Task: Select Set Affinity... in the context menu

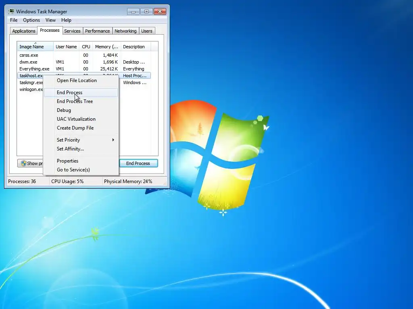Action: (81, 149)
